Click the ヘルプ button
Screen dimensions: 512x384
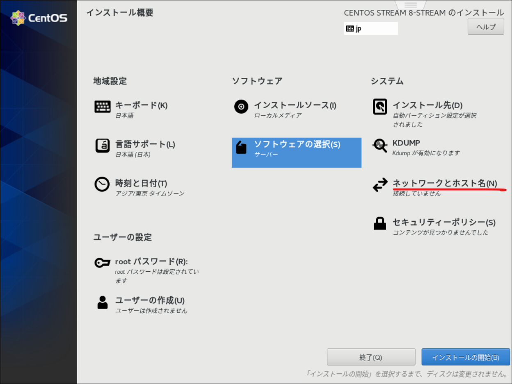click(486, 27)
